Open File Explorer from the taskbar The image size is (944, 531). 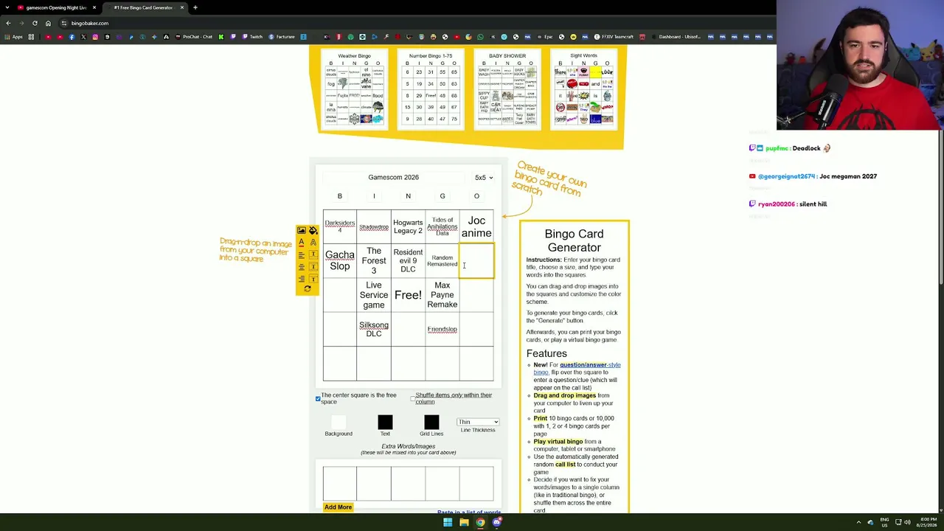click(x=464, y=523)
